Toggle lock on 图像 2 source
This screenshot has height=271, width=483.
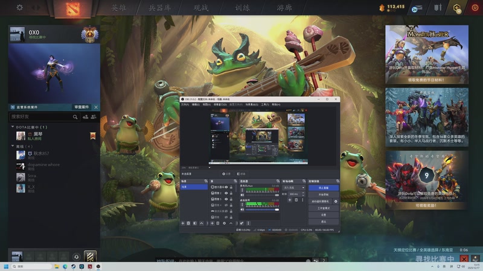coord(231,193)
